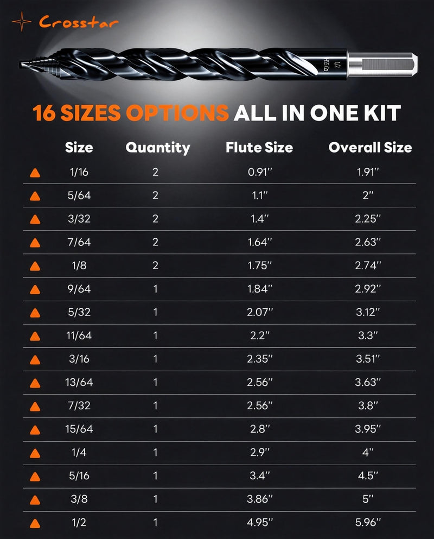Click the 5.96'' overall size value

click(x=368, y=522)
